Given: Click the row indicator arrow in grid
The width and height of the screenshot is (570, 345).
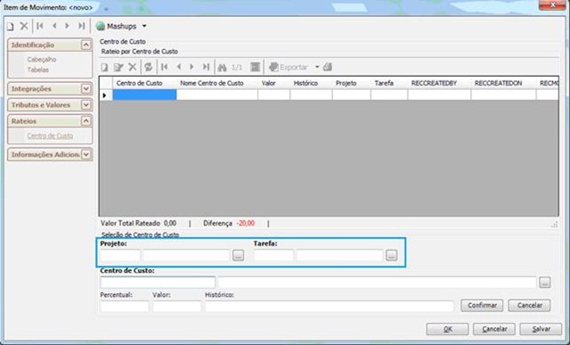Looking at the screenshot, I should pos(105,95).
